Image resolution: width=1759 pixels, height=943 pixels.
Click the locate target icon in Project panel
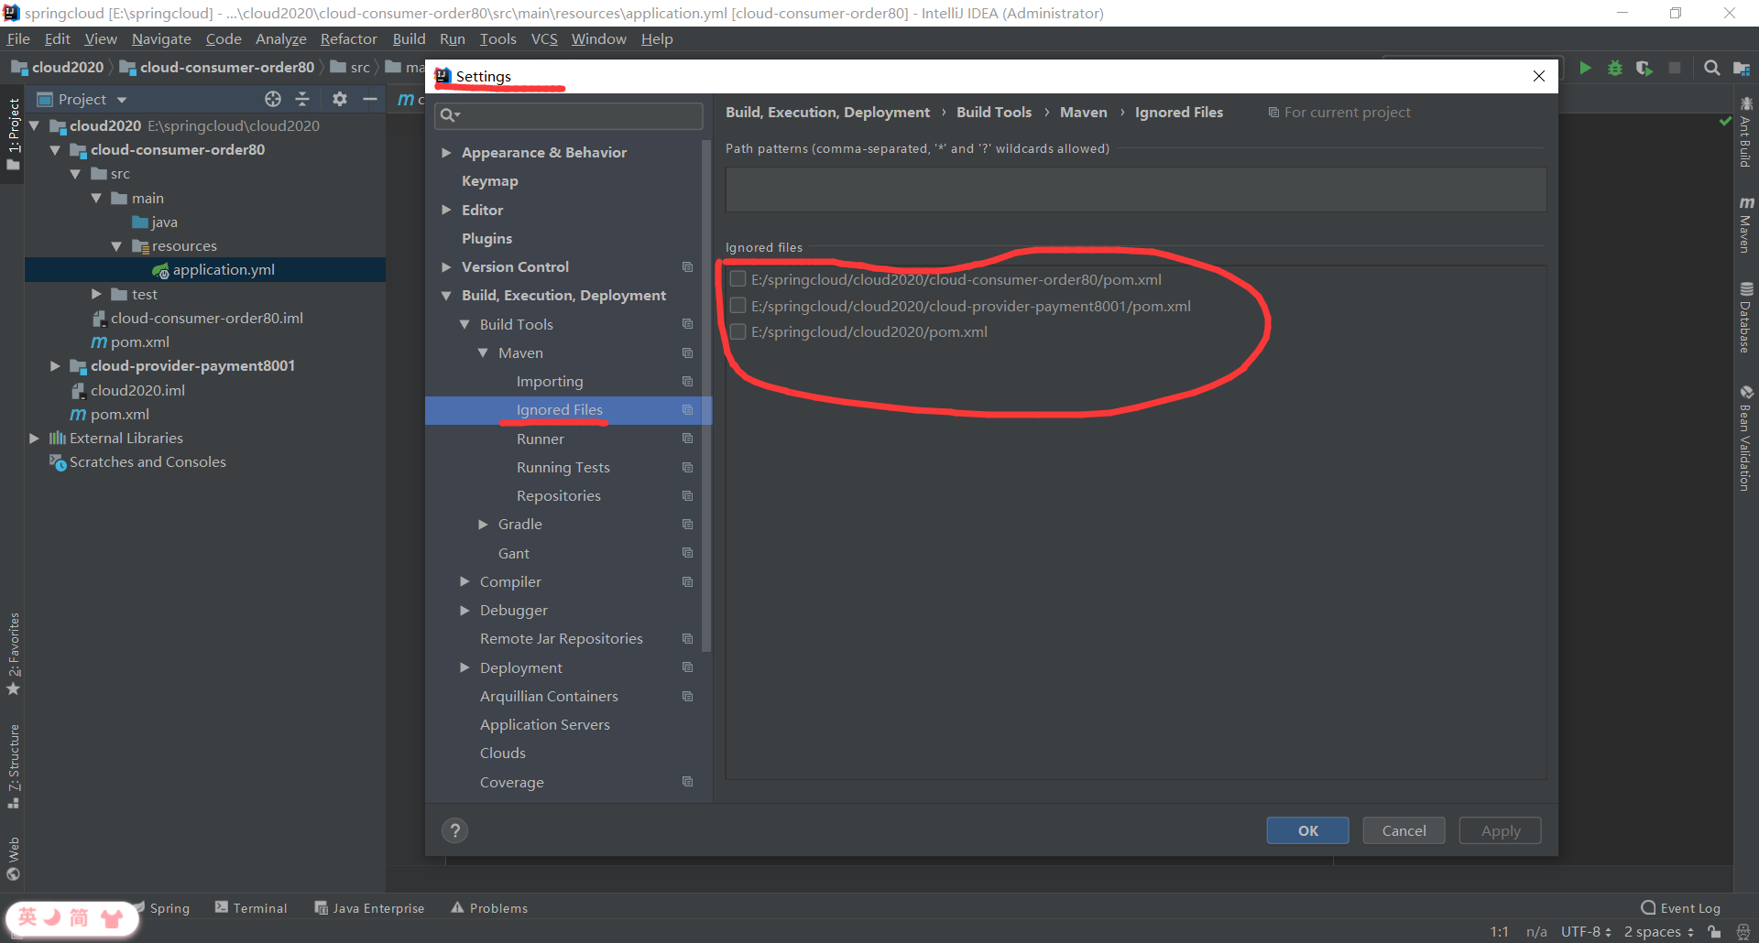(x=273, y=99)
